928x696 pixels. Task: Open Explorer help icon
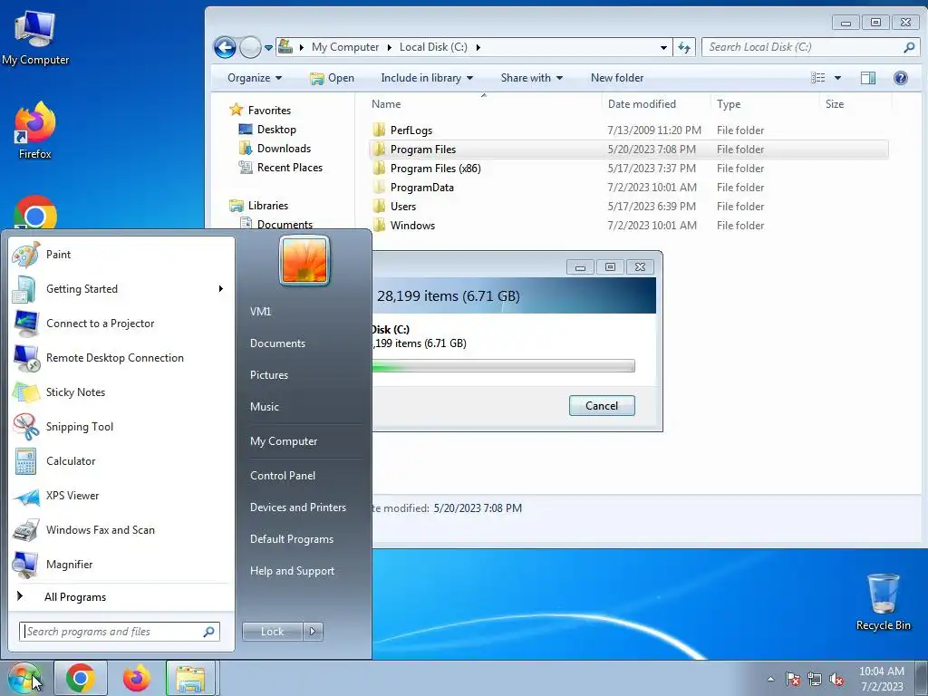click(900, 78)
